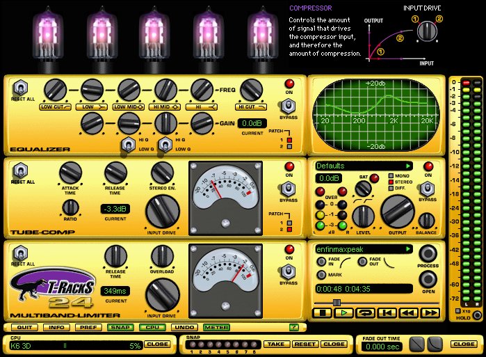486x357 pixels.
Task: Click the Limiter Input Drive knob
Action: coord(163,295)
